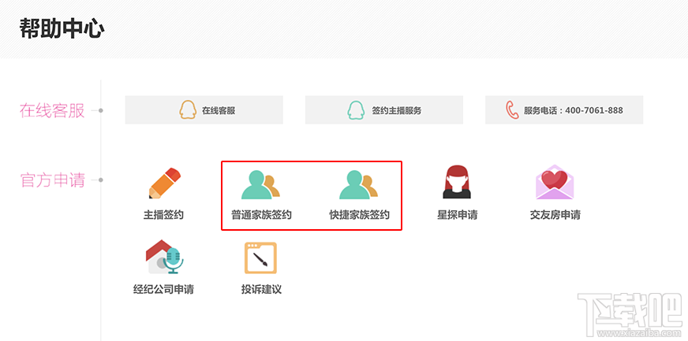Click the 快捷家族签约 text label
The image size is (688, 341).
click(x=359, y=215)
